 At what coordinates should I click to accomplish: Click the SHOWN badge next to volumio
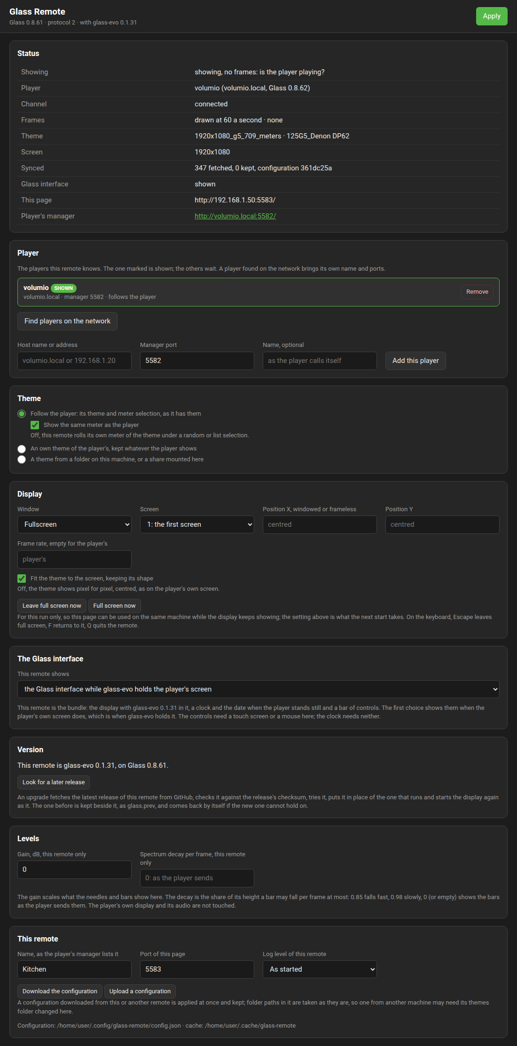click(63, 288)
